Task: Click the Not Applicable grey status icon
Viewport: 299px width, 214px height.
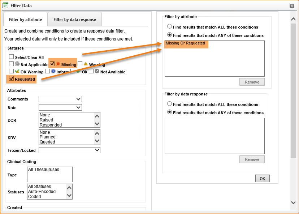Action: tap(17, 64)
